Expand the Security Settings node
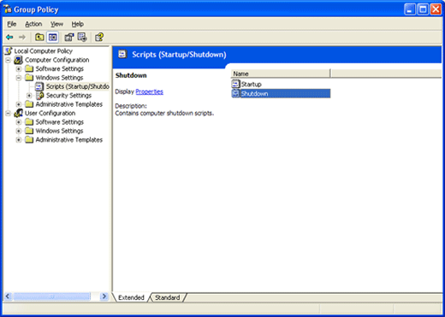445x317 pixels. point(29,96)
